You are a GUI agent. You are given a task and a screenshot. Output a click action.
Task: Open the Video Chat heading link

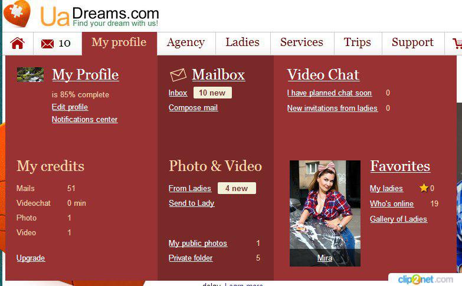tap(323, 75)
